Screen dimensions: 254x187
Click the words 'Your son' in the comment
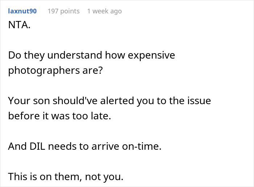point(25,100)
